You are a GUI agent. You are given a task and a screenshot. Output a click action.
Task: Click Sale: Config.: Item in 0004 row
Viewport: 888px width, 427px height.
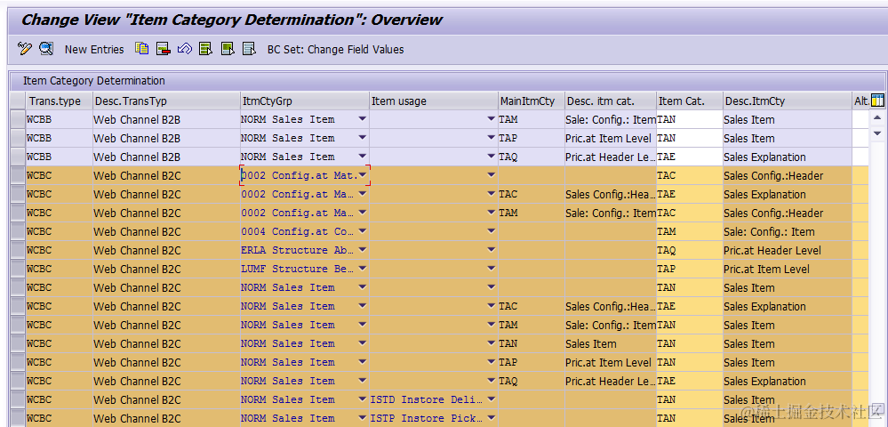coord(769,231)
